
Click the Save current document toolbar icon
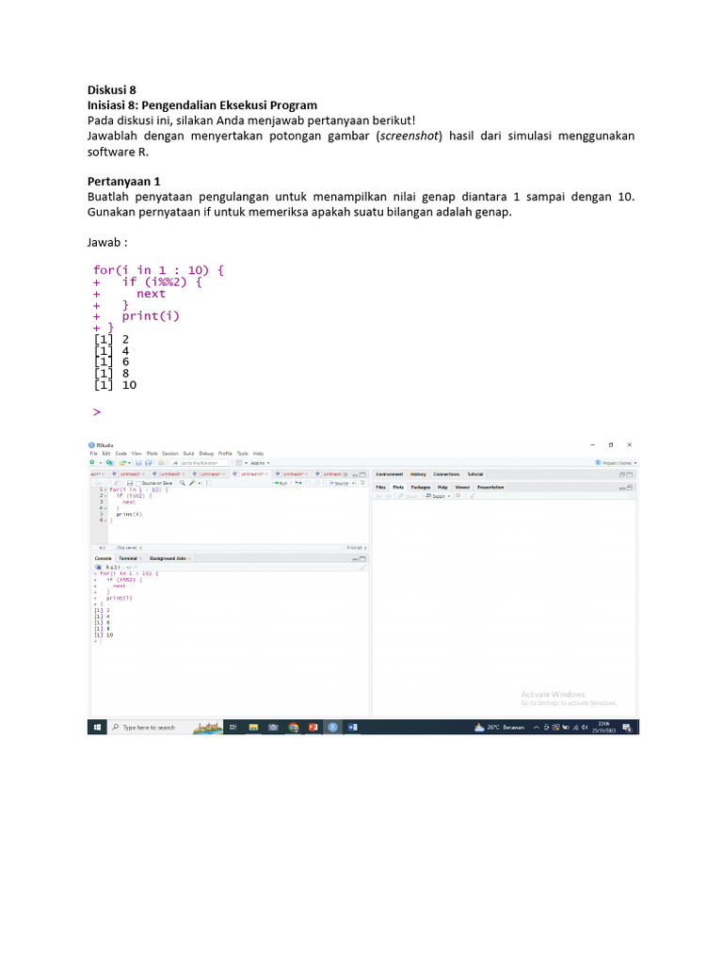(138, 463)
